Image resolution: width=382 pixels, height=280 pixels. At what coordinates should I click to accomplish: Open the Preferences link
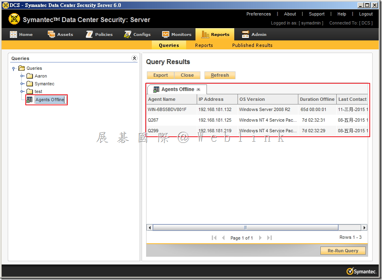[258, 14]
